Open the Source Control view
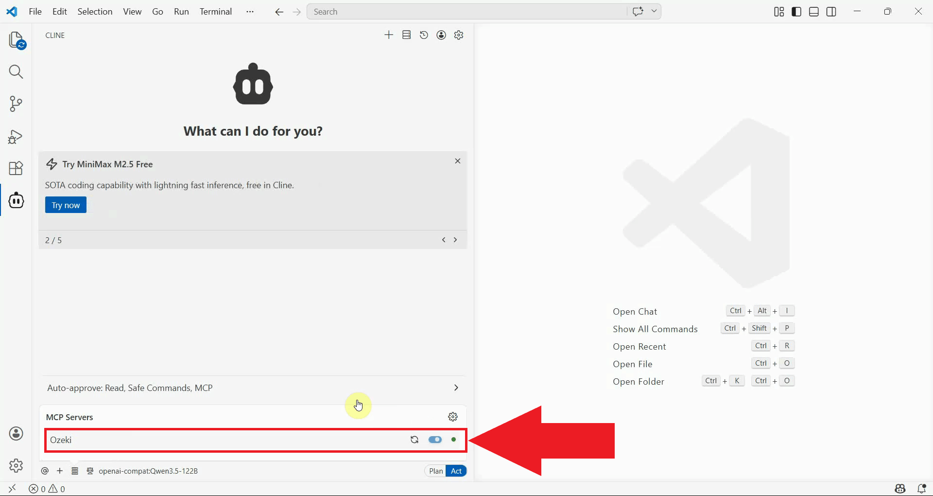 [16, 104]
